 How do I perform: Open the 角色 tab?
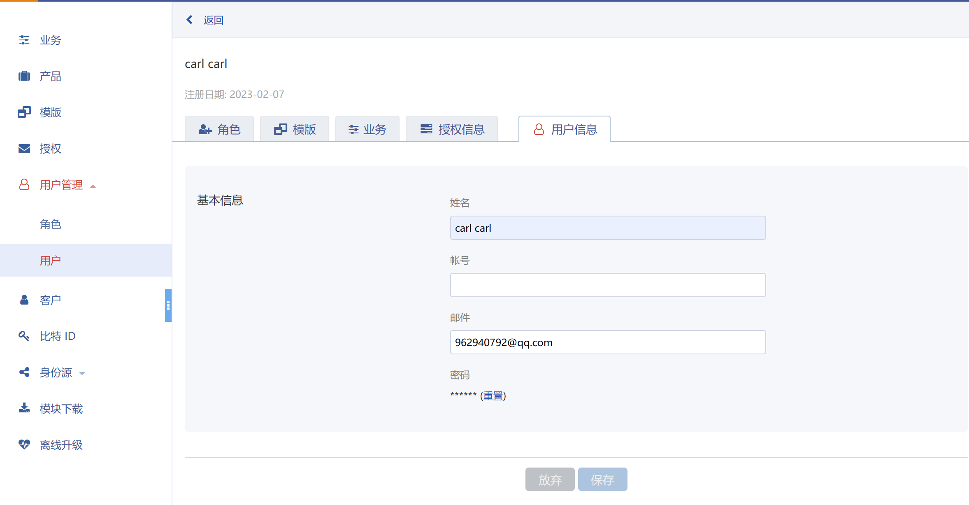coord(219,129)
